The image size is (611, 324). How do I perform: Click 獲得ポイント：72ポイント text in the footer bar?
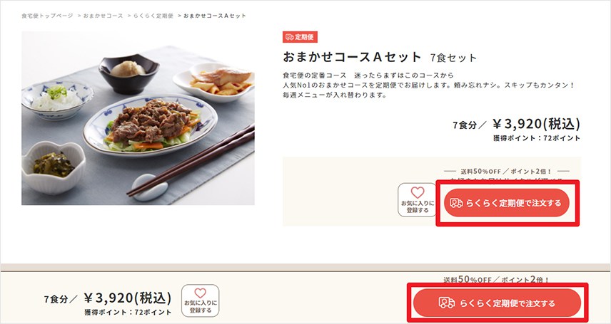point(128,312)
